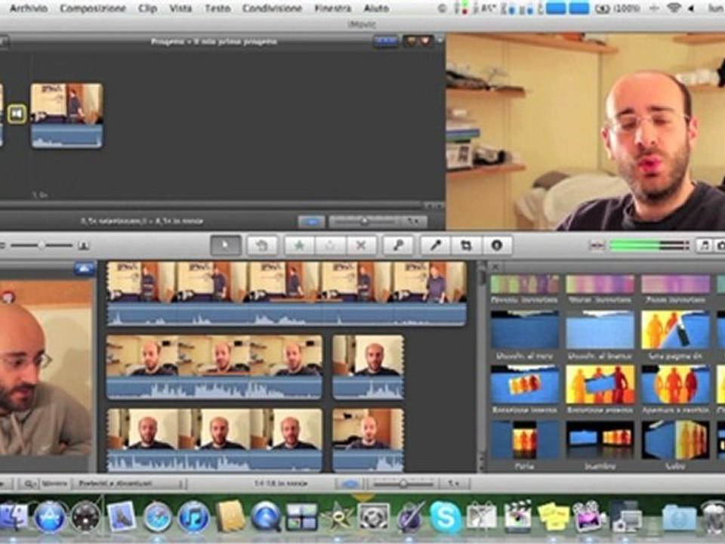Open Safari from the Dock
Screen dimensions: 725x544
pos(157,517)
